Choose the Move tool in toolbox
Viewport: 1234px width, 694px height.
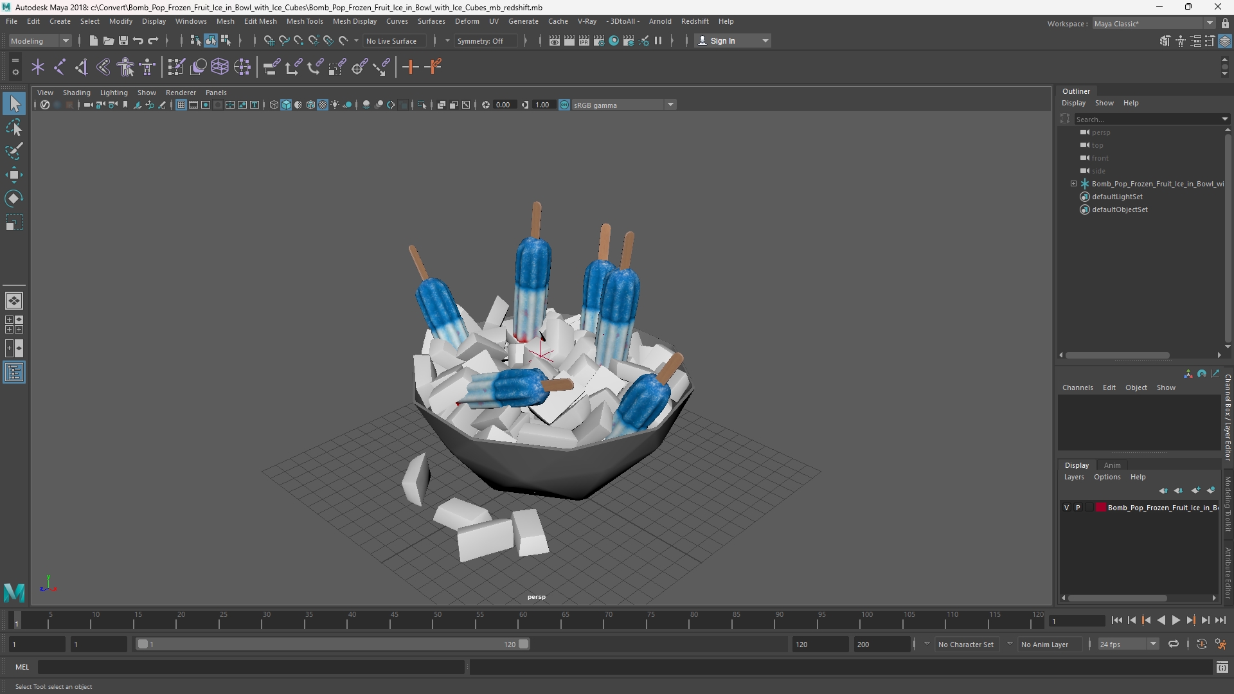click(14, 175)
